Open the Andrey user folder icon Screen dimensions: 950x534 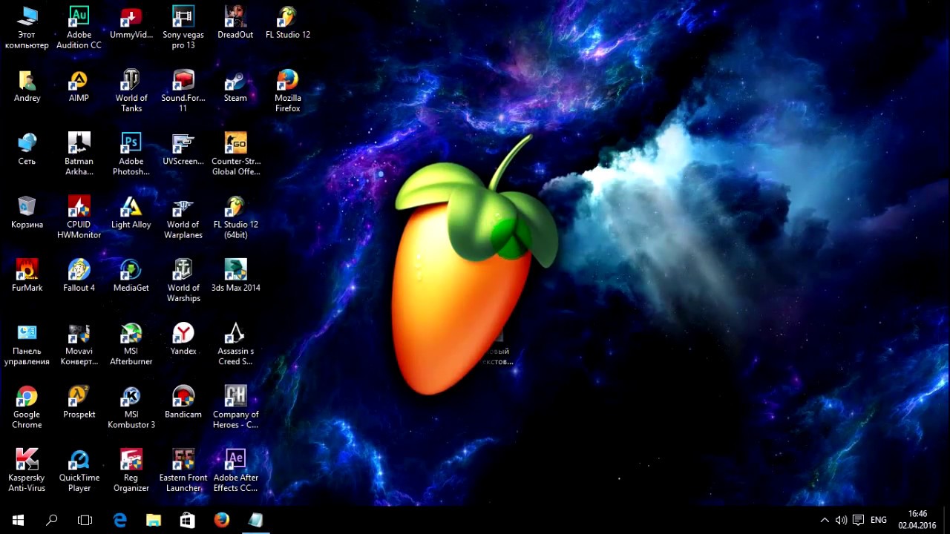point(27,85)
